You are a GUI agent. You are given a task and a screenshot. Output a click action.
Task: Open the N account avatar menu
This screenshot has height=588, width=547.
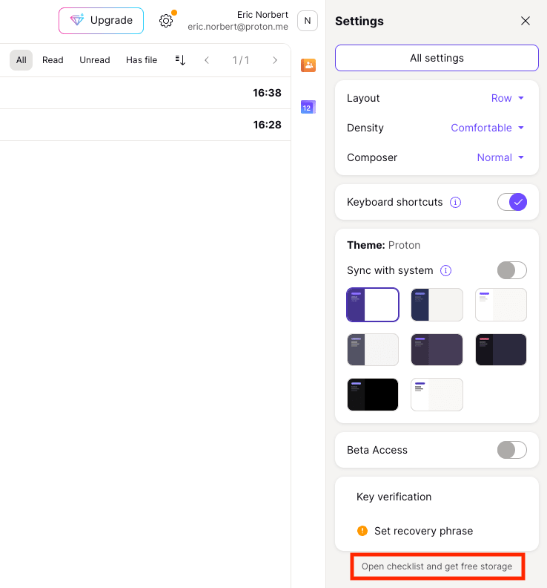click(x=308, y=21)
